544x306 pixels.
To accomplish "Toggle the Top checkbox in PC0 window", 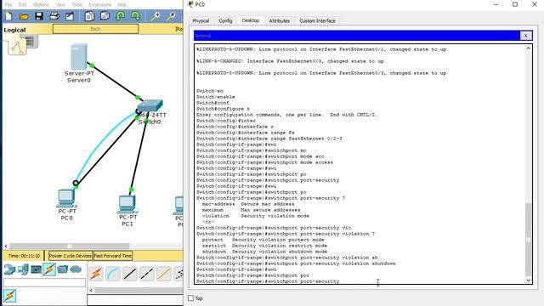I will click(x=190, y=298).
